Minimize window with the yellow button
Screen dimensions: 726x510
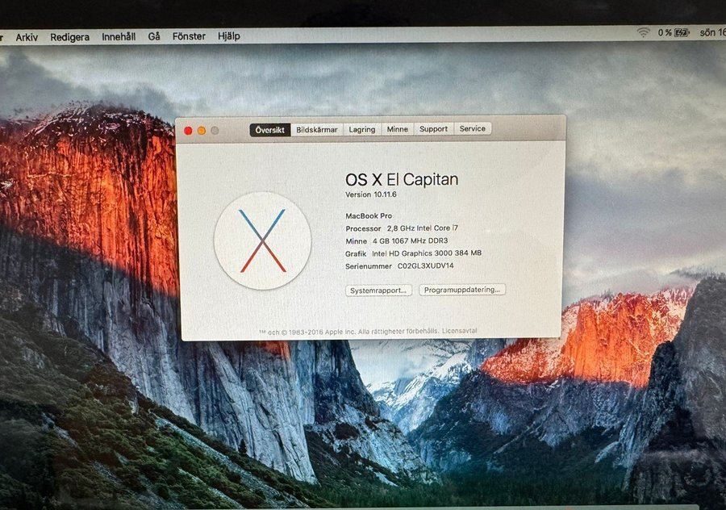coord(202,130)
